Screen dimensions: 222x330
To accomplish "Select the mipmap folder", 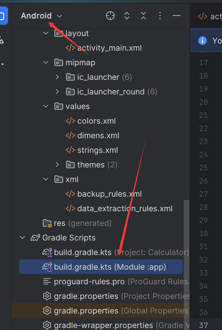I will point(80,63).
